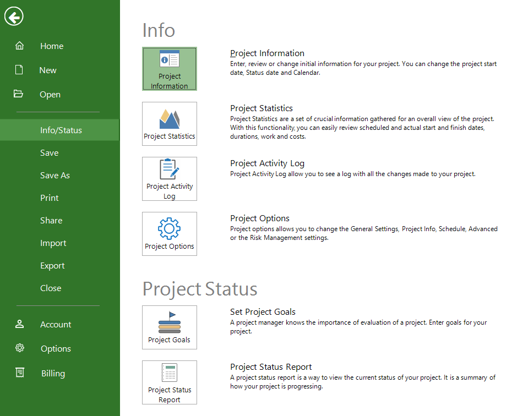The height and width of the screenshot is (416, 523).
Task: Open the Share menu item
Action: click(x=51, y=221)
